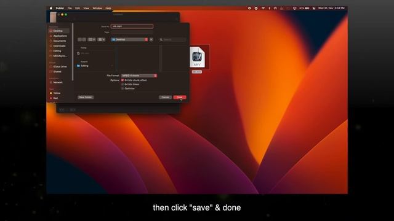Viewport: 394px width, 221px height.
Task: Open the Window menu
Action: pyautogui.click(x=97, y=8)
